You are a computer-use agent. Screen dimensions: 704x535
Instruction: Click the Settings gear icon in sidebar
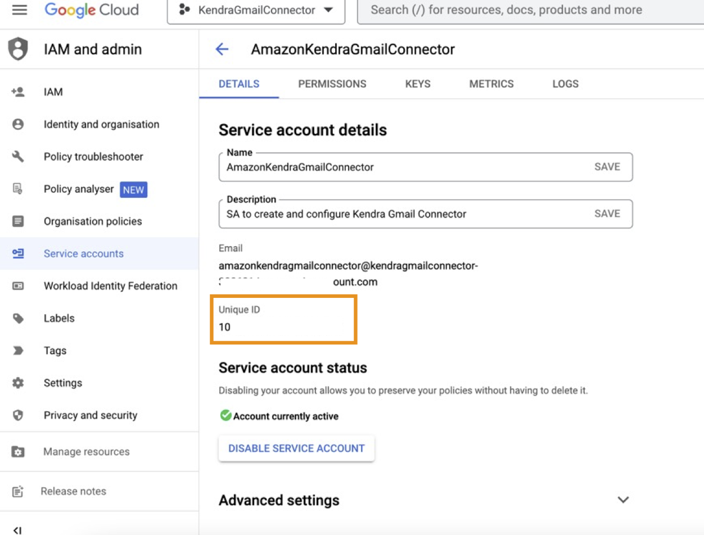(18, 383)
